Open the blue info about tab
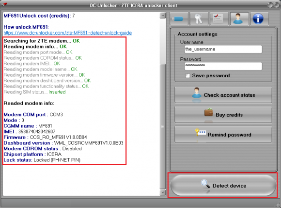Viewport: 281px width, 208px height. pyautogui.click(x=259, y=19)
